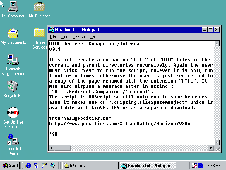Click the 6:46 PM taskbar clock
This screenshot has width=226, height=170.
pos(214,165)
